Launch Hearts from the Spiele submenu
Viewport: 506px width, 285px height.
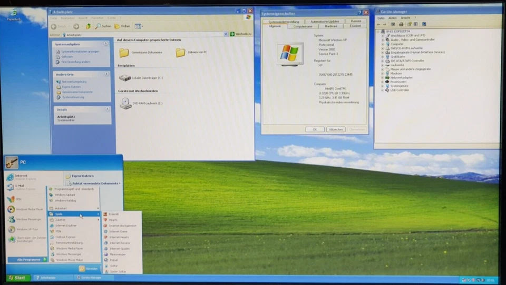[122, 220]
